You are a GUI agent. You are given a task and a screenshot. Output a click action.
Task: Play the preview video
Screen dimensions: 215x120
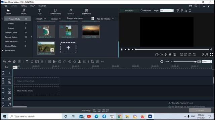click(x=129, y=49)
